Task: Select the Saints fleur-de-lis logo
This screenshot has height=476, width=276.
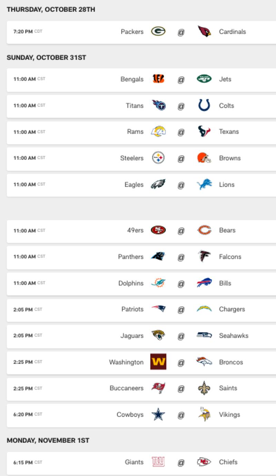Action: point(204,388)
